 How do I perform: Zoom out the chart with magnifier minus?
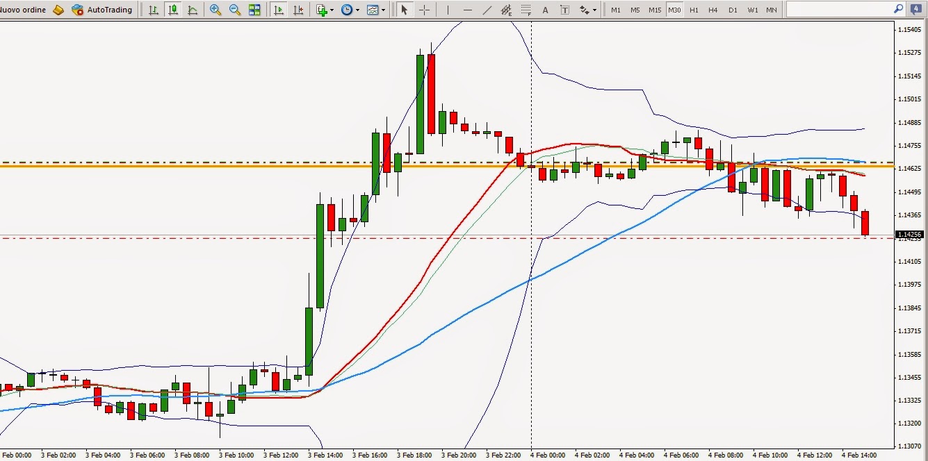point(235,10)
